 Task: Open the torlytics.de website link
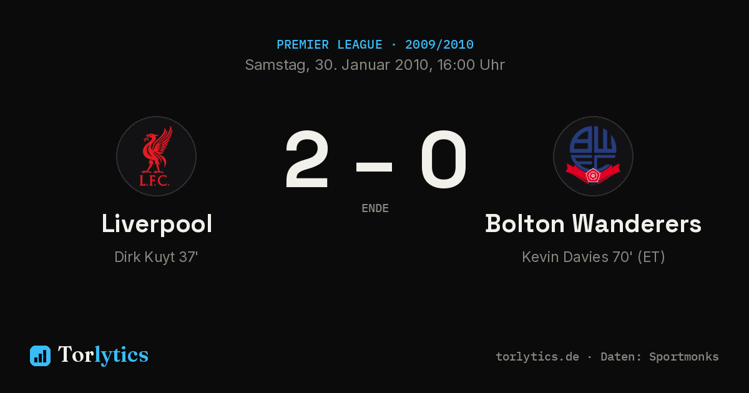(x=537, y=357)
